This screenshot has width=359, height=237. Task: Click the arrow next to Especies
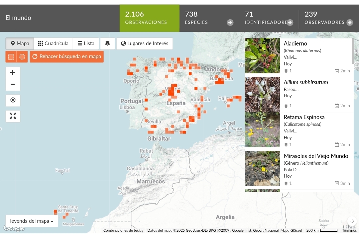pyautogui.click(x=230, y=23)
